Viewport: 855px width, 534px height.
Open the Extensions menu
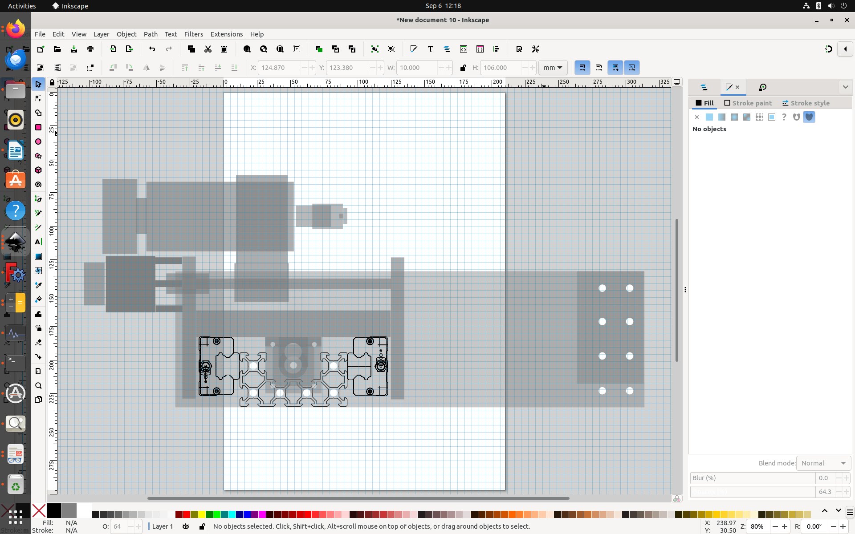pos(226,34)
